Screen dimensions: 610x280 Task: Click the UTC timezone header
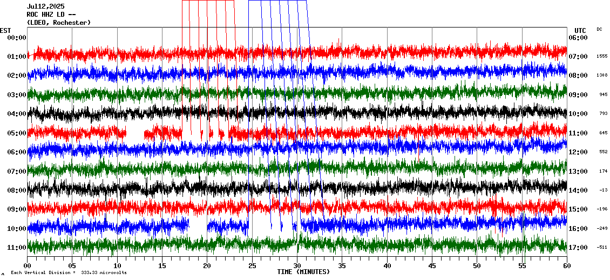pyautogui.click(x=580, y=30)
